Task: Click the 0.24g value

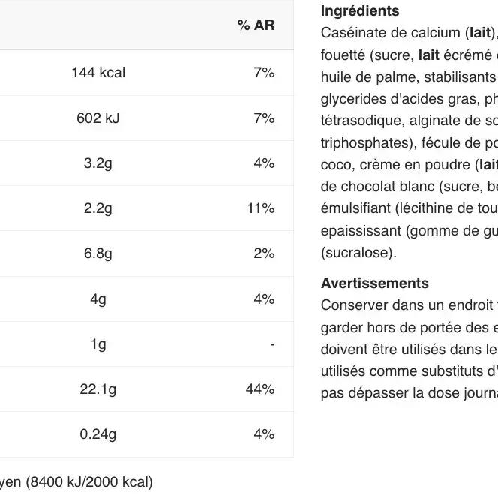Action: point(98,433)
